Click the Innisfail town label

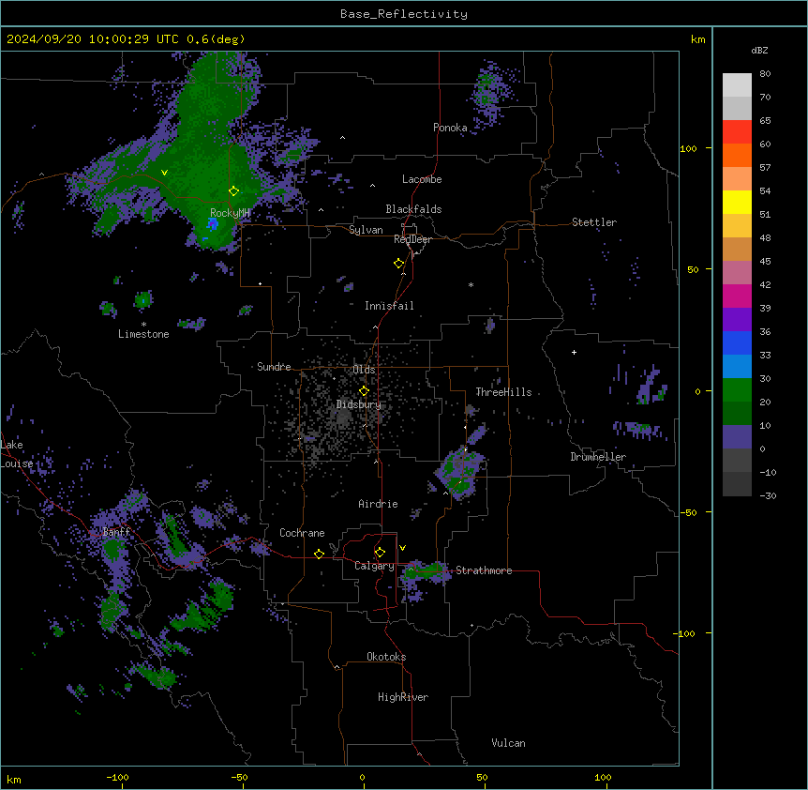click(389, 306)
